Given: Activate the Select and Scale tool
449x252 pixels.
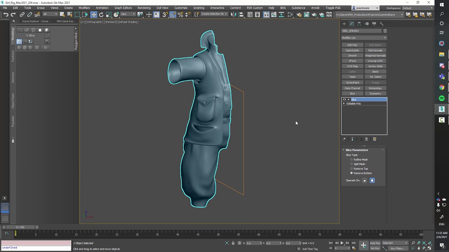Looking at the screenshot, I should 109,14.
